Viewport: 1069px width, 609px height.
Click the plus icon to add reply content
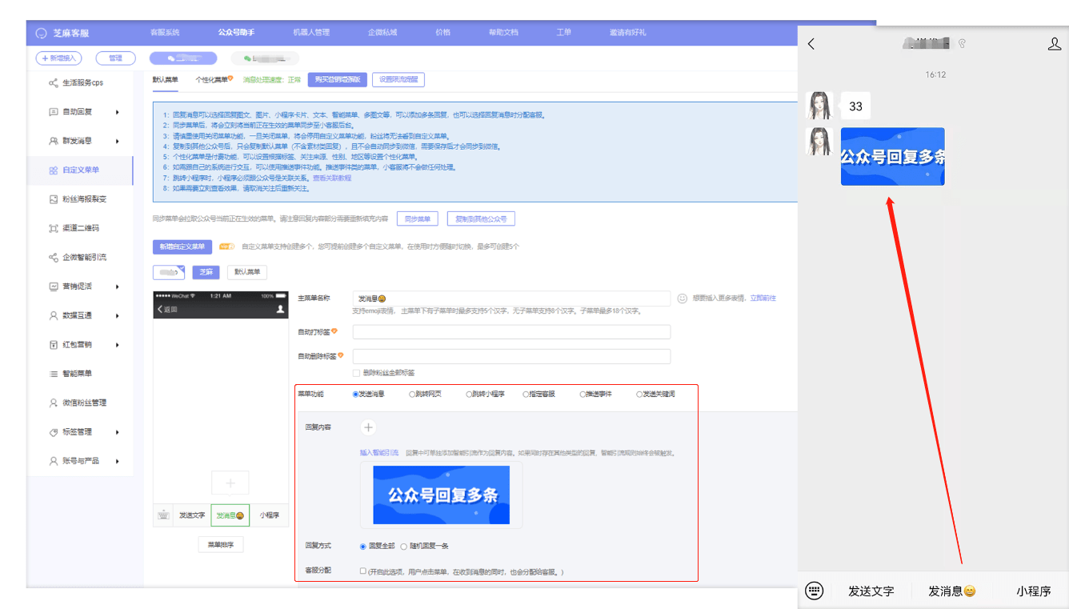tap(368, 427)
